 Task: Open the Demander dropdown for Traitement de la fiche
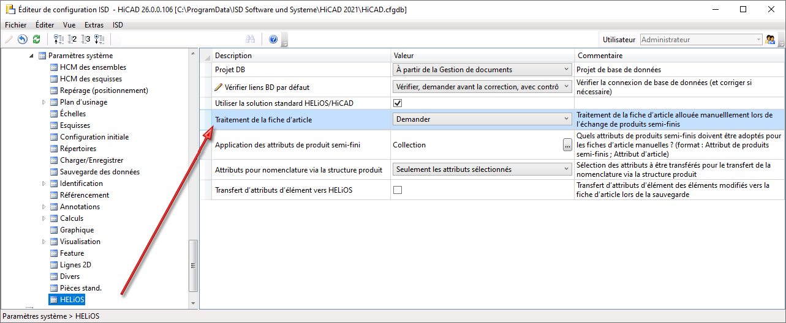[x=482, y=119]
